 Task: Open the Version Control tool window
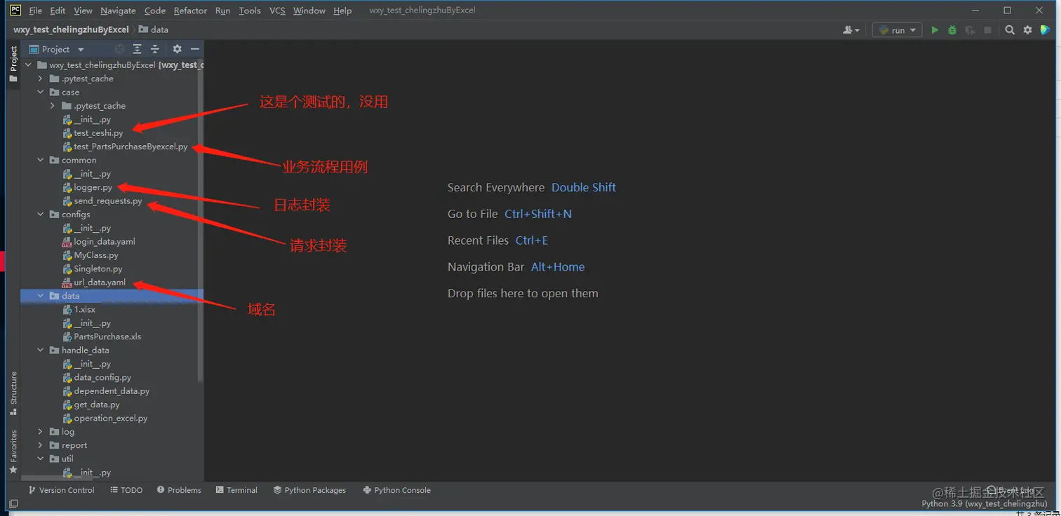tap(61, 490)
